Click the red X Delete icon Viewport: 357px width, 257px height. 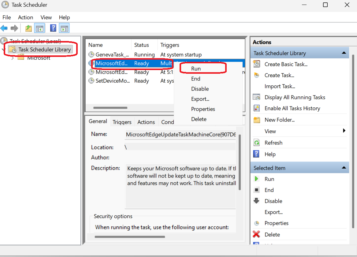[256, 234]
